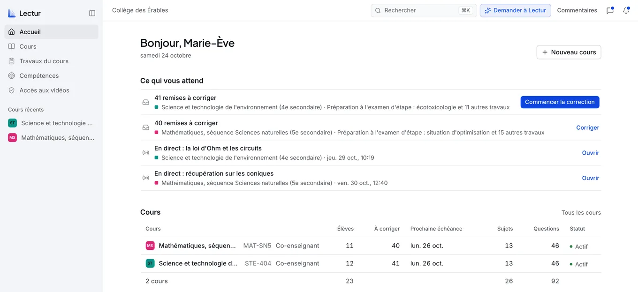Collapse the sidebar panel toggle
Image resolution: width=638 pixels, height=292 pixels.
[x=92, y=13]
